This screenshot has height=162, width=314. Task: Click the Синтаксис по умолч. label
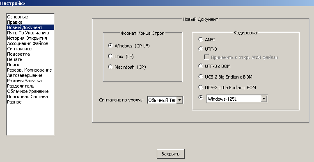121,100
